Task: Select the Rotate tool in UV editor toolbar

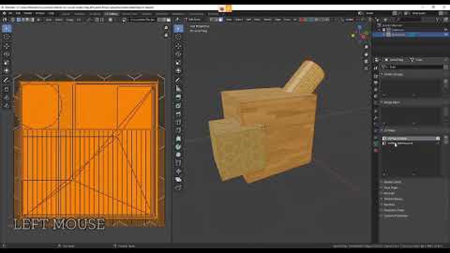Action: pyautogui.click(x=6, y=54)
